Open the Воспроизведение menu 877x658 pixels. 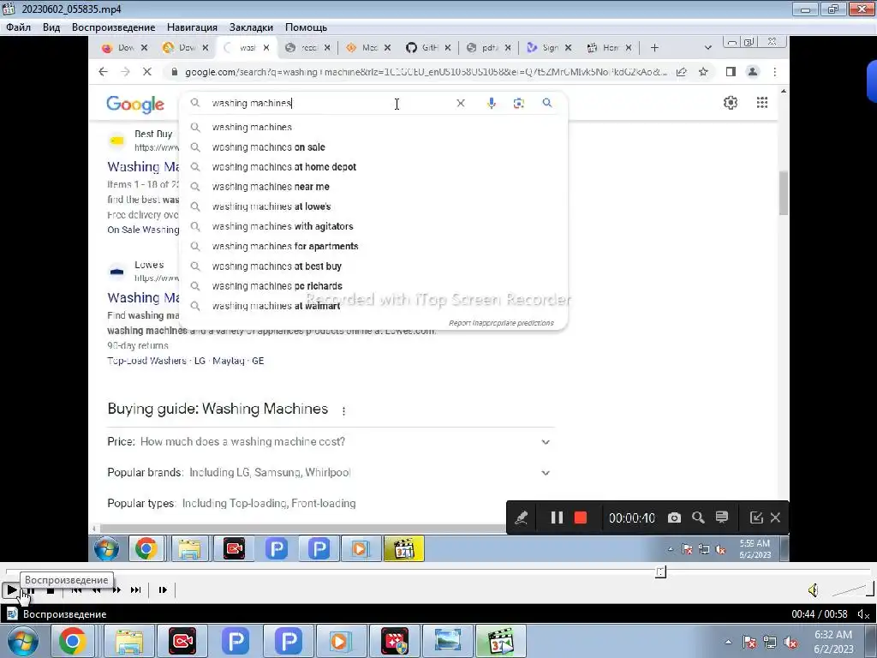[x=114, y=27]
